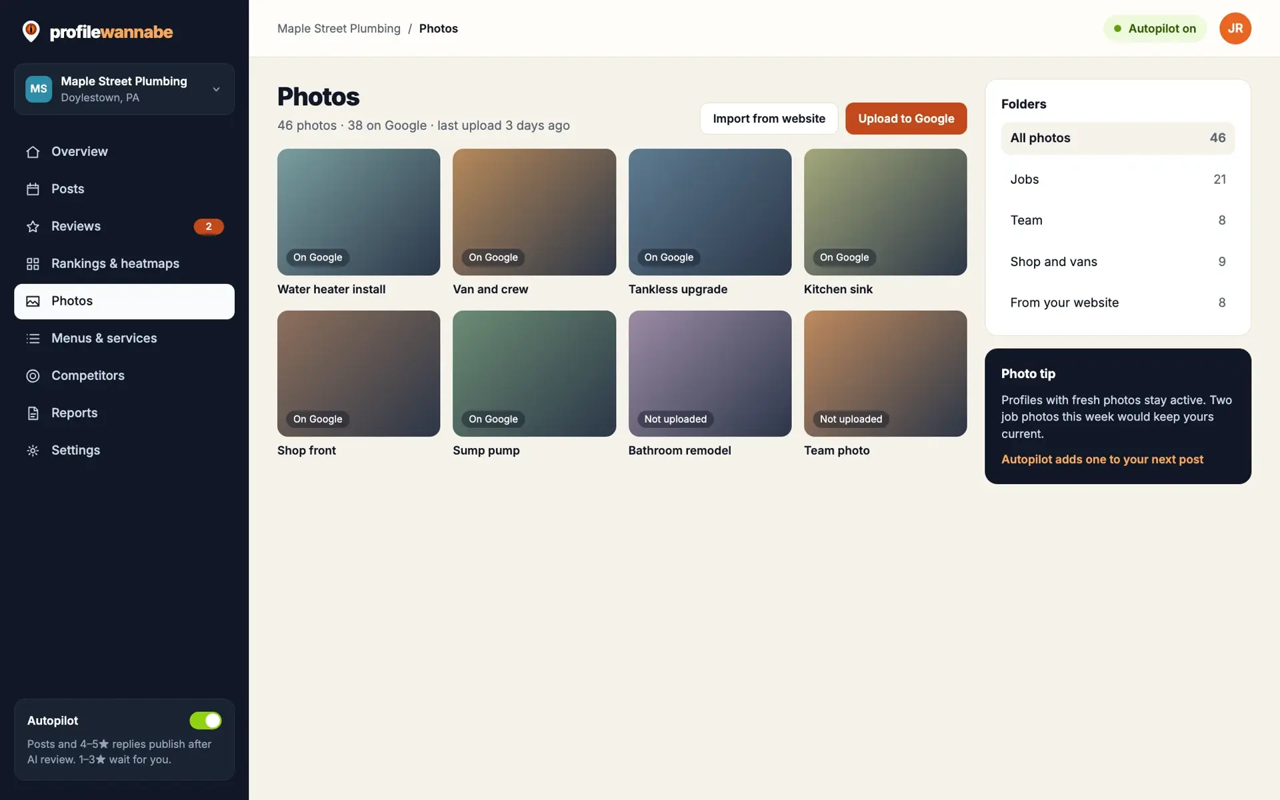The height and width of the screenshot is (800, 1280).
Task: Click the Posts calendar icon
Action: (x=33, y=189)
